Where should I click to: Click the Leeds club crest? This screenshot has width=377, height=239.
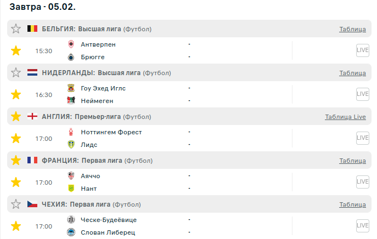[71, 145]
